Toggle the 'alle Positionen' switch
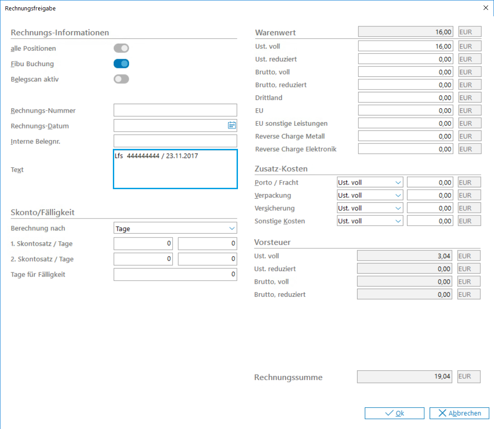The width and height of the screenshot is (494, 429). coord(121,48)
